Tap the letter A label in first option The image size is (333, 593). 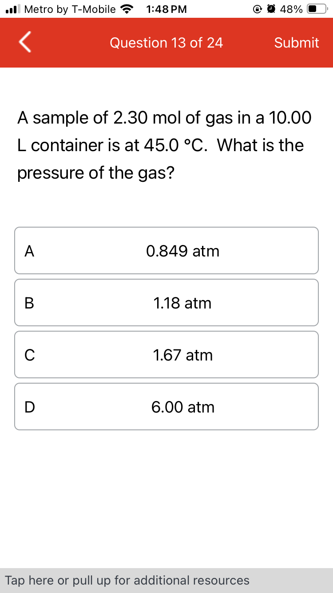(29, 250)
